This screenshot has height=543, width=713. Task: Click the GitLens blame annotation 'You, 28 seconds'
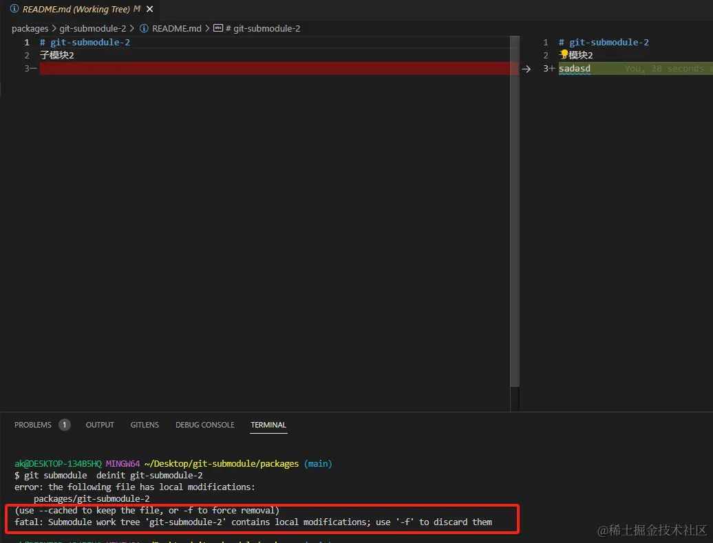click(x=664, y=69)
